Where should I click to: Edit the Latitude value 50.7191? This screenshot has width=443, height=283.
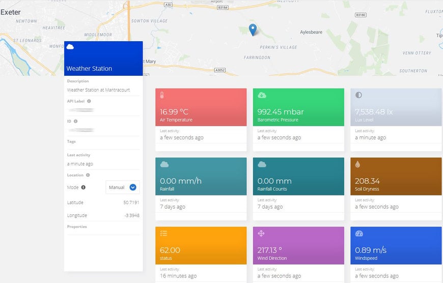[x=131, y=203]
